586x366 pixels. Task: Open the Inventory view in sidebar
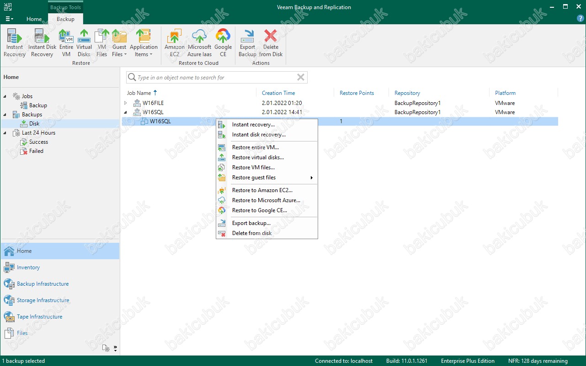pyautogui.click(x=60, y=267)
